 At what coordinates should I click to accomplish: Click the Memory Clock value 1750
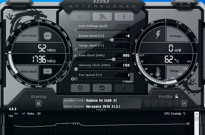(126, 65)
